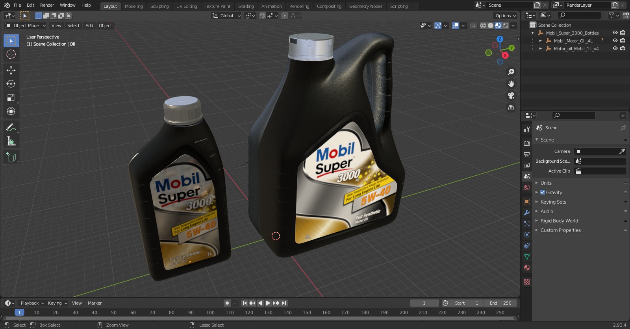Open the Physics properties tab
This screenshot has height=329, width=630.
pyautogui.click(x=527, y=235)
